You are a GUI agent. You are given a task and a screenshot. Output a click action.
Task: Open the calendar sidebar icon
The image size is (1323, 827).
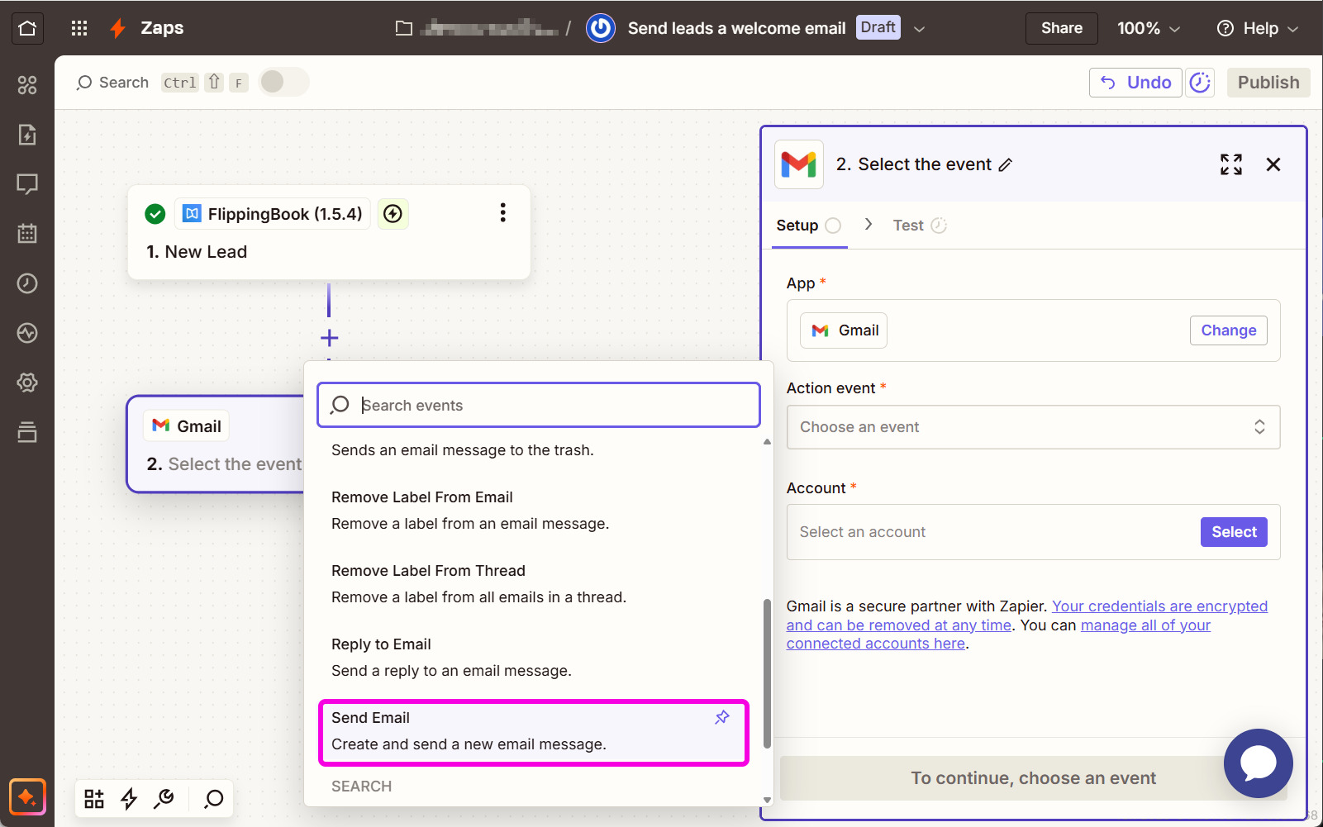coord(27,234)
